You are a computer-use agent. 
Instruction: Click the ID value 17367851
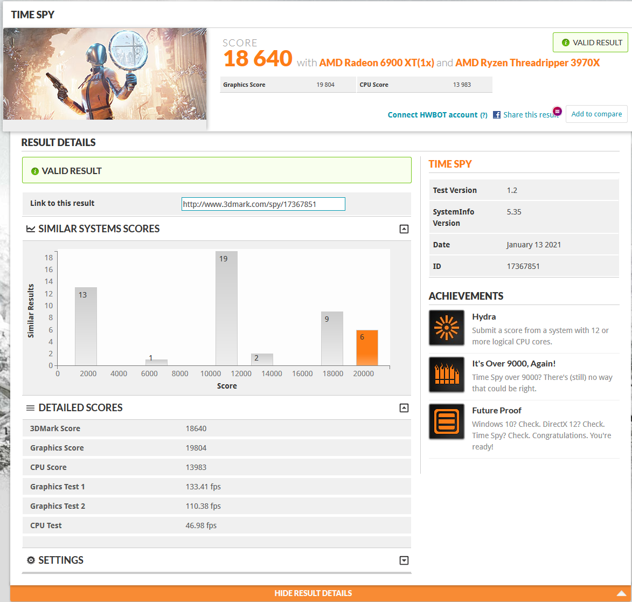(x=523, y=266)
